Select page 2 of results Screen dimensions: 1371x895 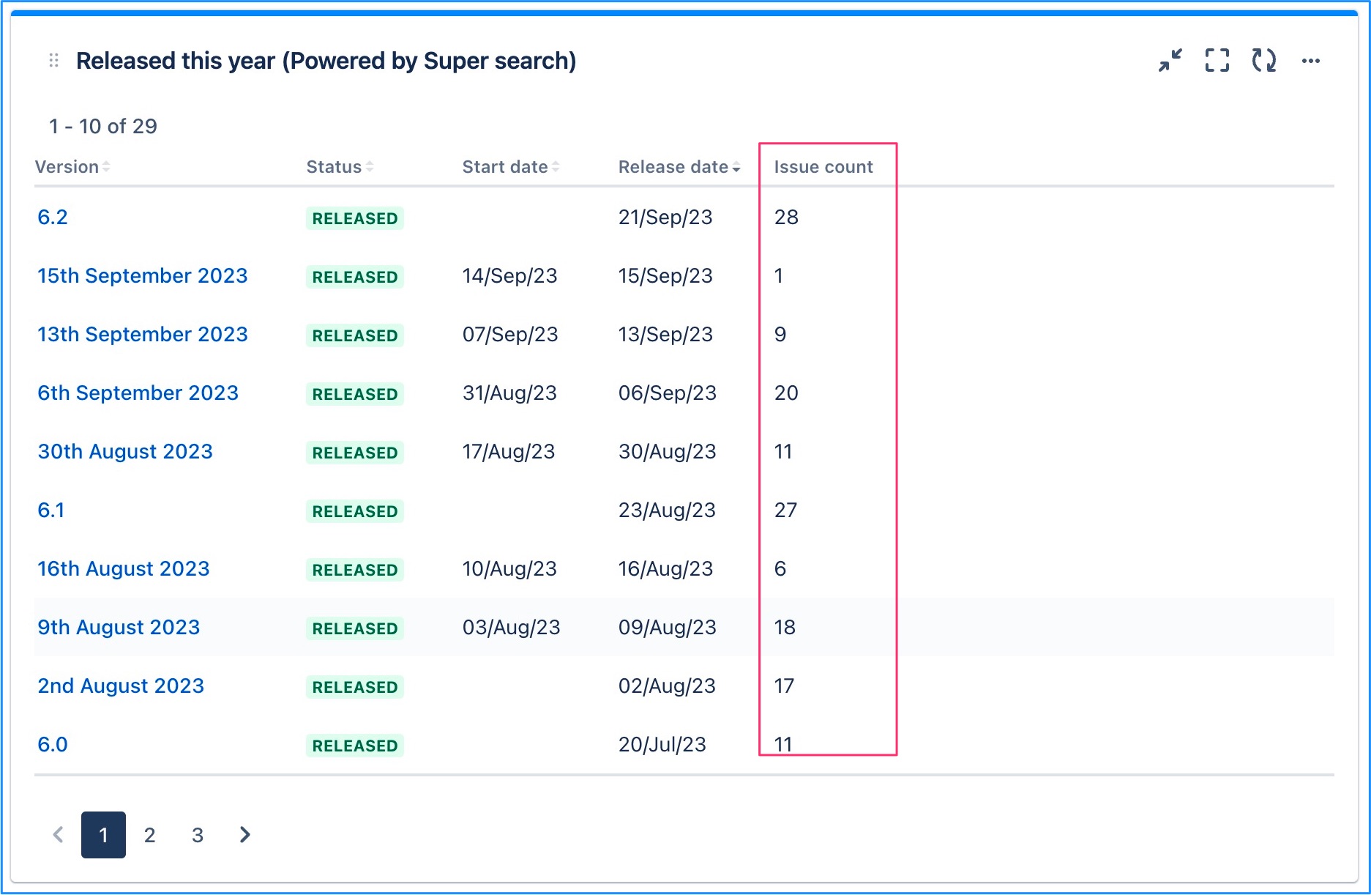[150, 835]
